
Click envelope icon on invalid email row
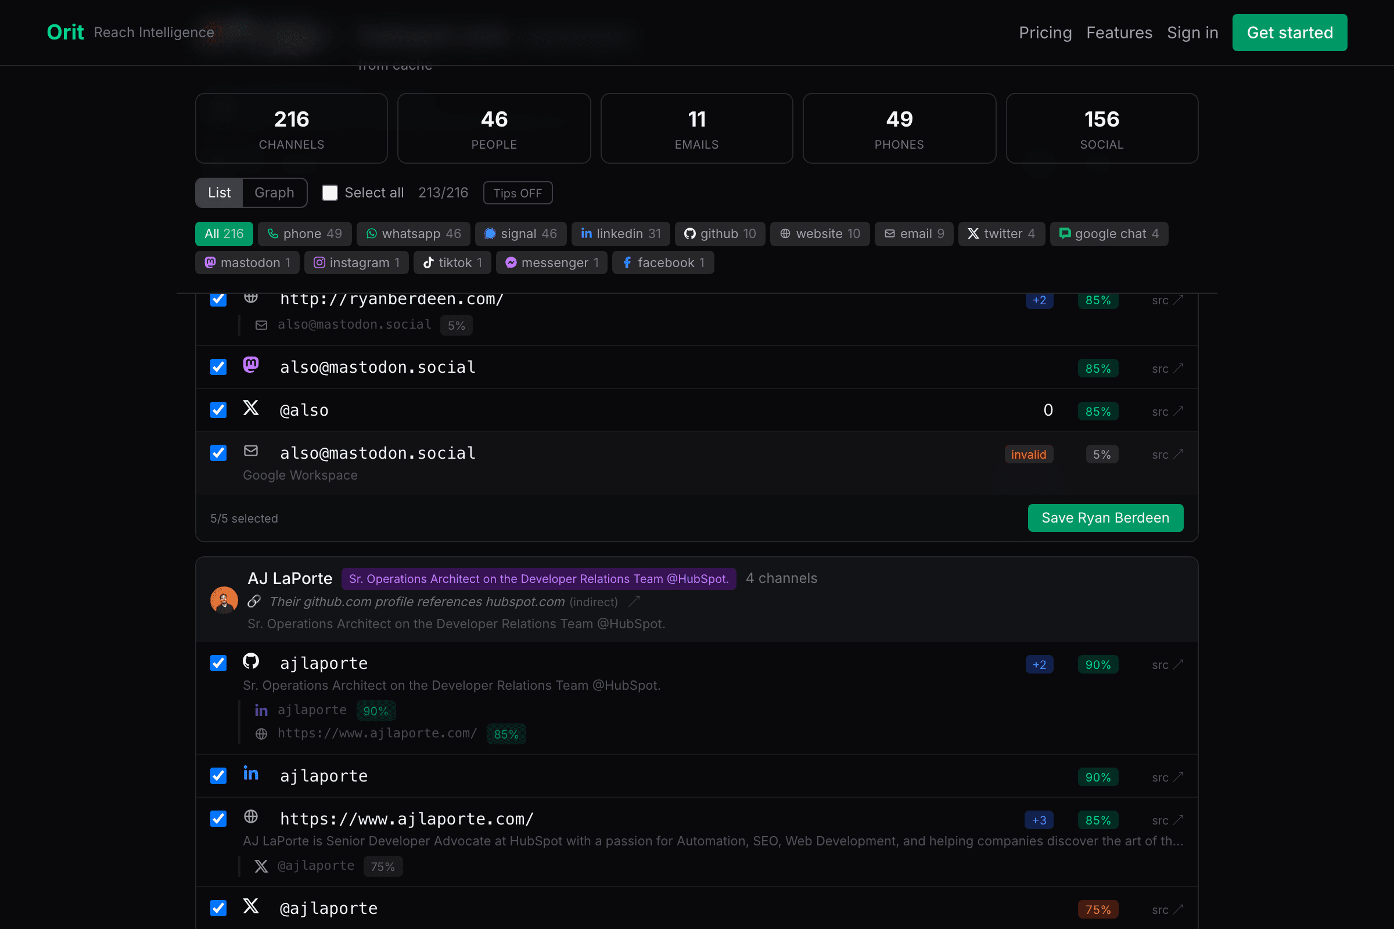pyautogui.click(x=251, y=451)
